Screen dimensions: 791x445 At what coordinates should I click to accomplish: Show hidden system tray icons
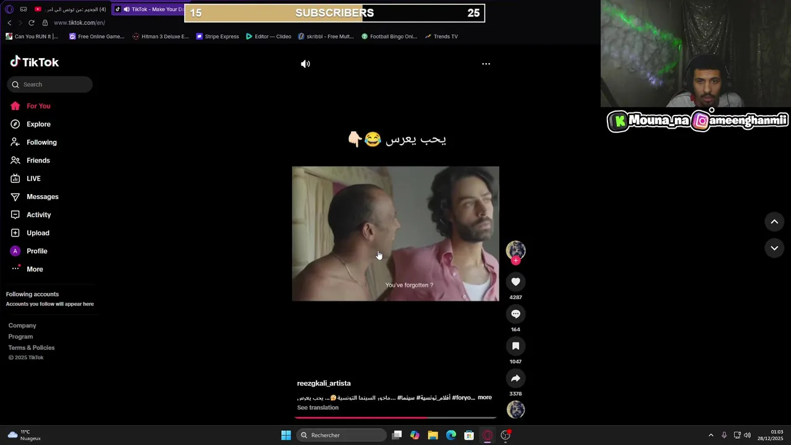coord(711,435)
